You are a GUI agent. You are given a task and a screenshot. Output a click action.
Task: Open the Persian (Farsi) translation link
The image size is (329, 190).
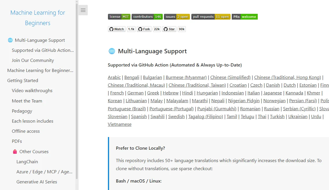pos(303,101)
